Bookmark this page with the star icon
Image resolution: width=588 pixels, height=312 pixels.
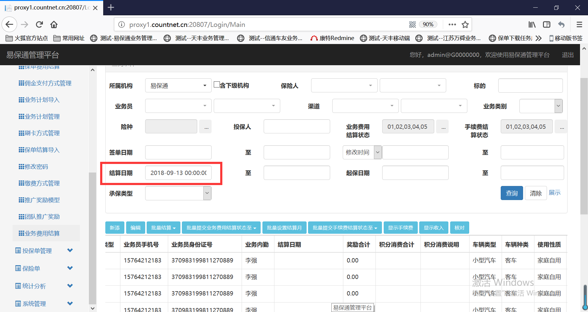(x=465, y=24)
